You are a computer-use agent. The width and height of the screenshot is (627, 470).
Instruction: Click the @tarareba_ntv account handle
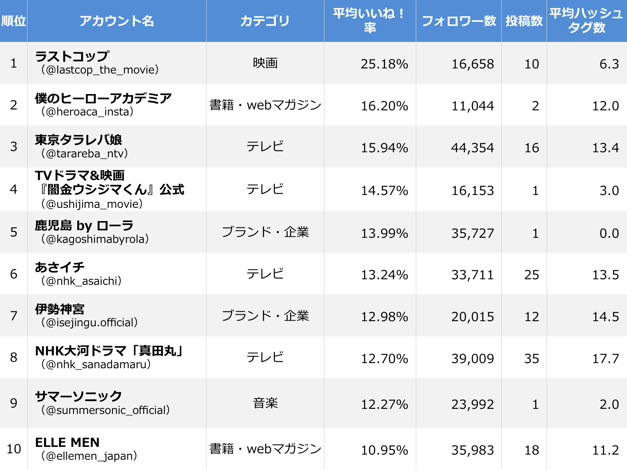coord(85,154)
